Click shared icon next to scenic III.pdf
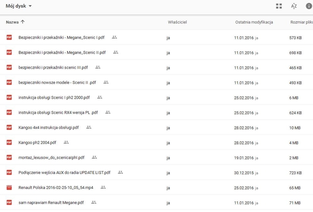 [98, 67]
